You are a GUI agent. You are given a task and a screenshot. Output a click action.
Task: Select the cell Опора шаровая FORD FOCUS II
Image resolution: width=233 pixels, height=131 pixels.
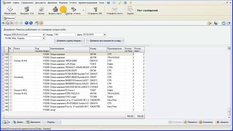coord(70,94)
